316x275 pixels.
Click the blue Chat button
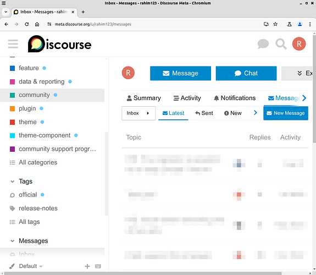[x=246, y=73]
